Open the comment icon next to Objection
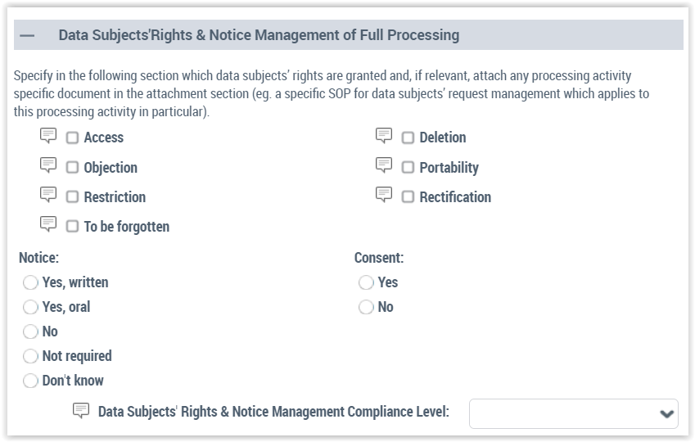Image resolution: width=695 pixels, height=442 pixels. (48, 165)
